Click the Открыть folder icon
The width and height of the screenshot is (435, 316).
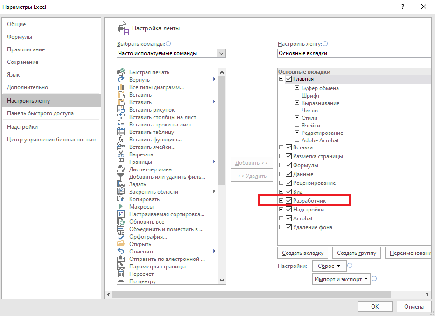pyautogui.click(x=121, y=244)
